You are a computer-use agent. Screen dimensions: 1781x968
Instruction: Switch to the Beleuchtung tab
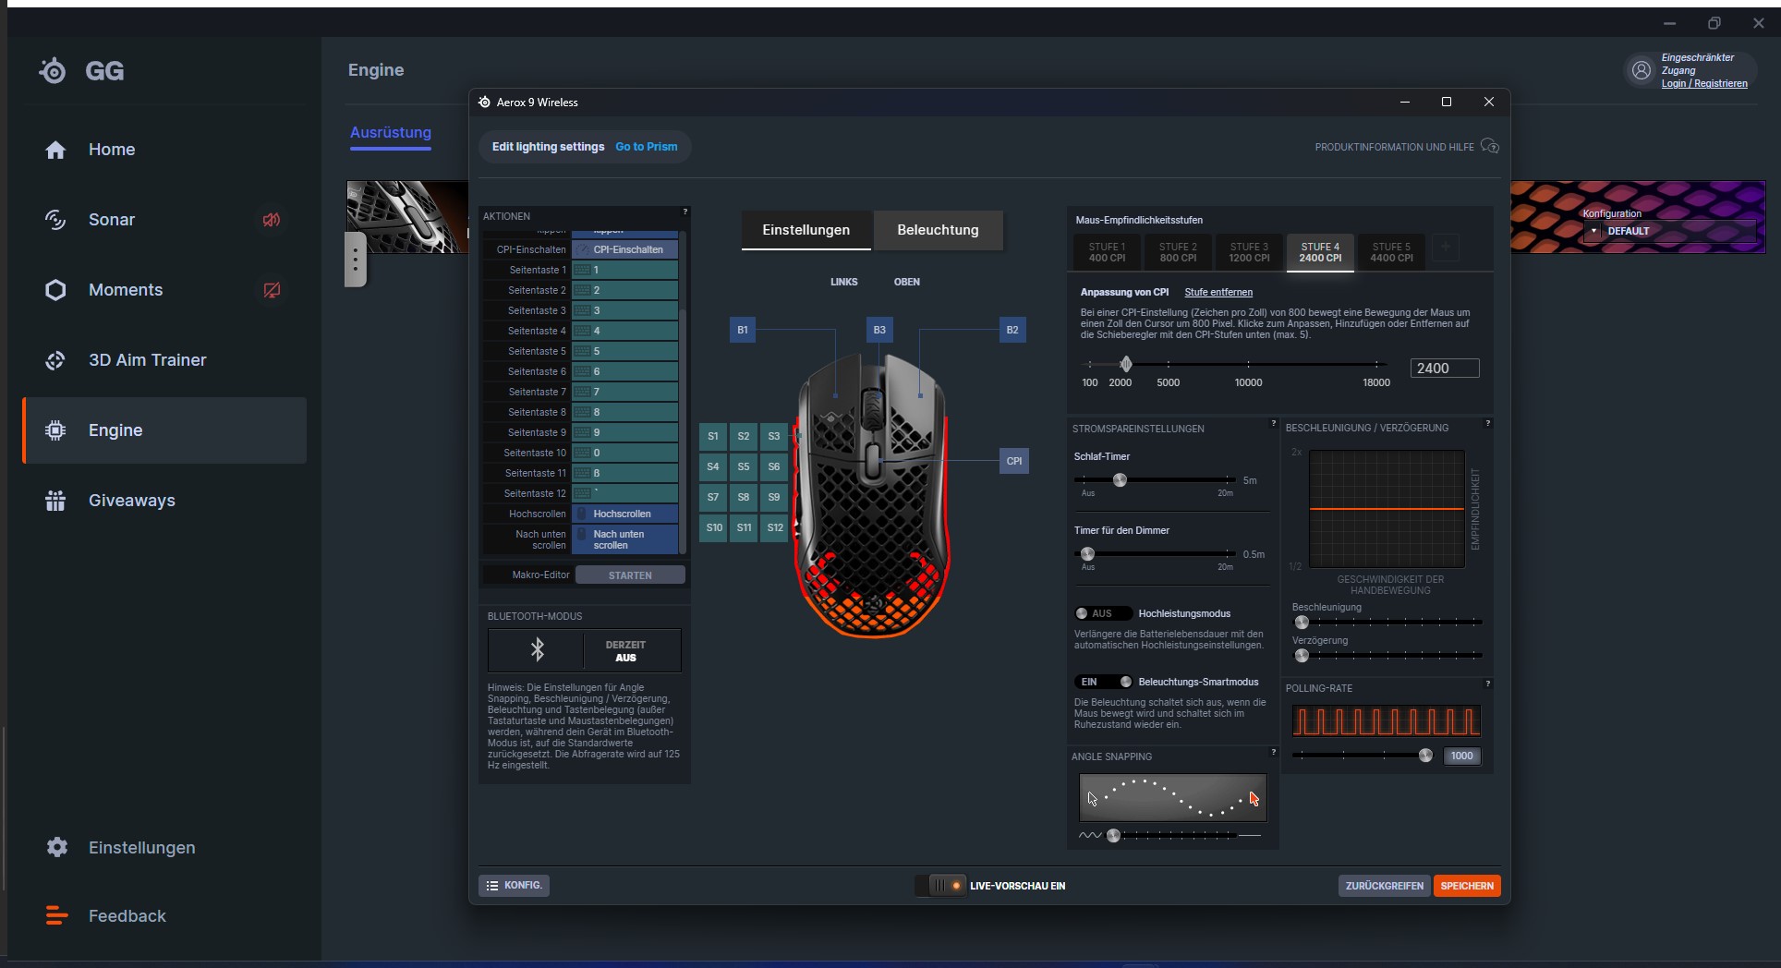pos(938,230)
